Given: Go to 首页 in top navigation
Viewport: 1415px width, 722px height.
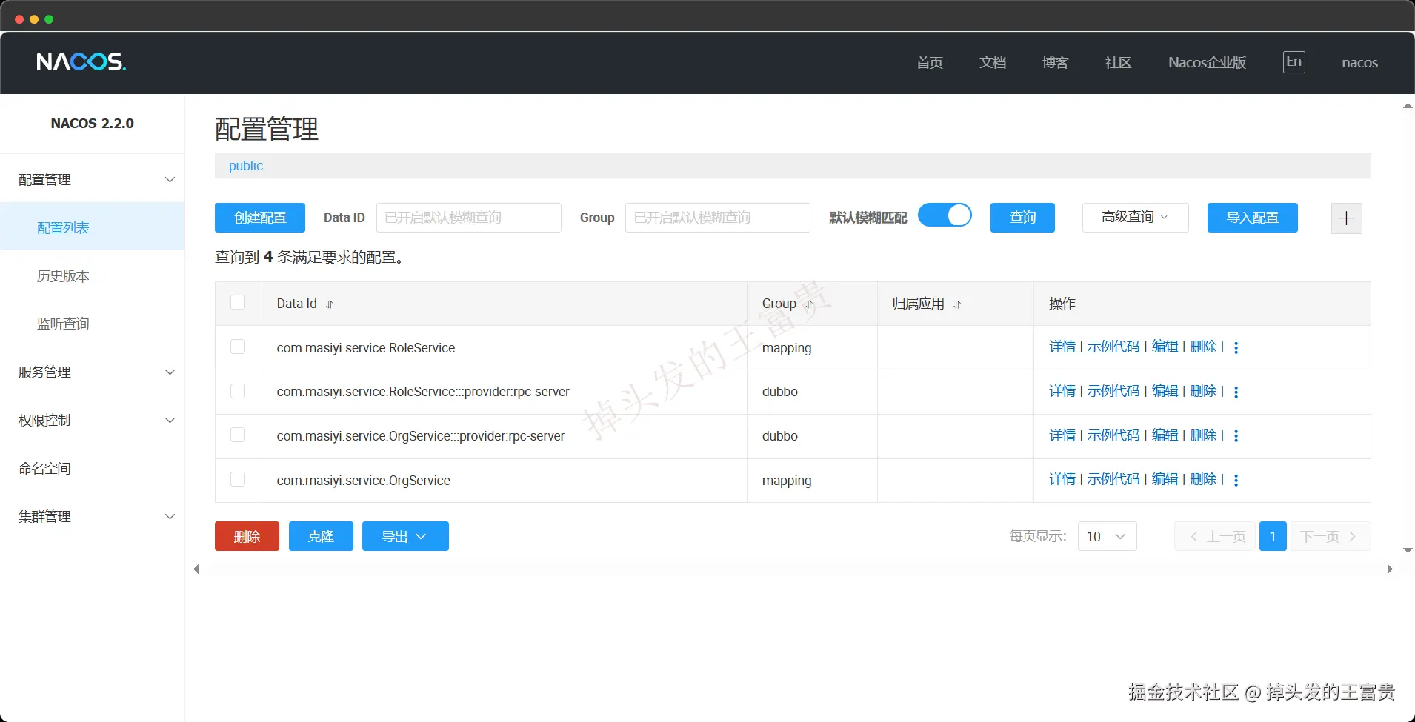Looking at the screenshot, I should coord(930,63).
